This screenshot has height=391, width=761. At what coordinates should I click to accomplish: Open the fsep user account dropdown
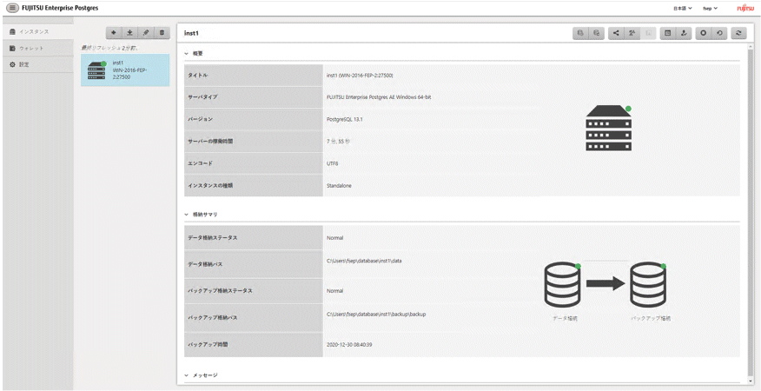point(711,9)
